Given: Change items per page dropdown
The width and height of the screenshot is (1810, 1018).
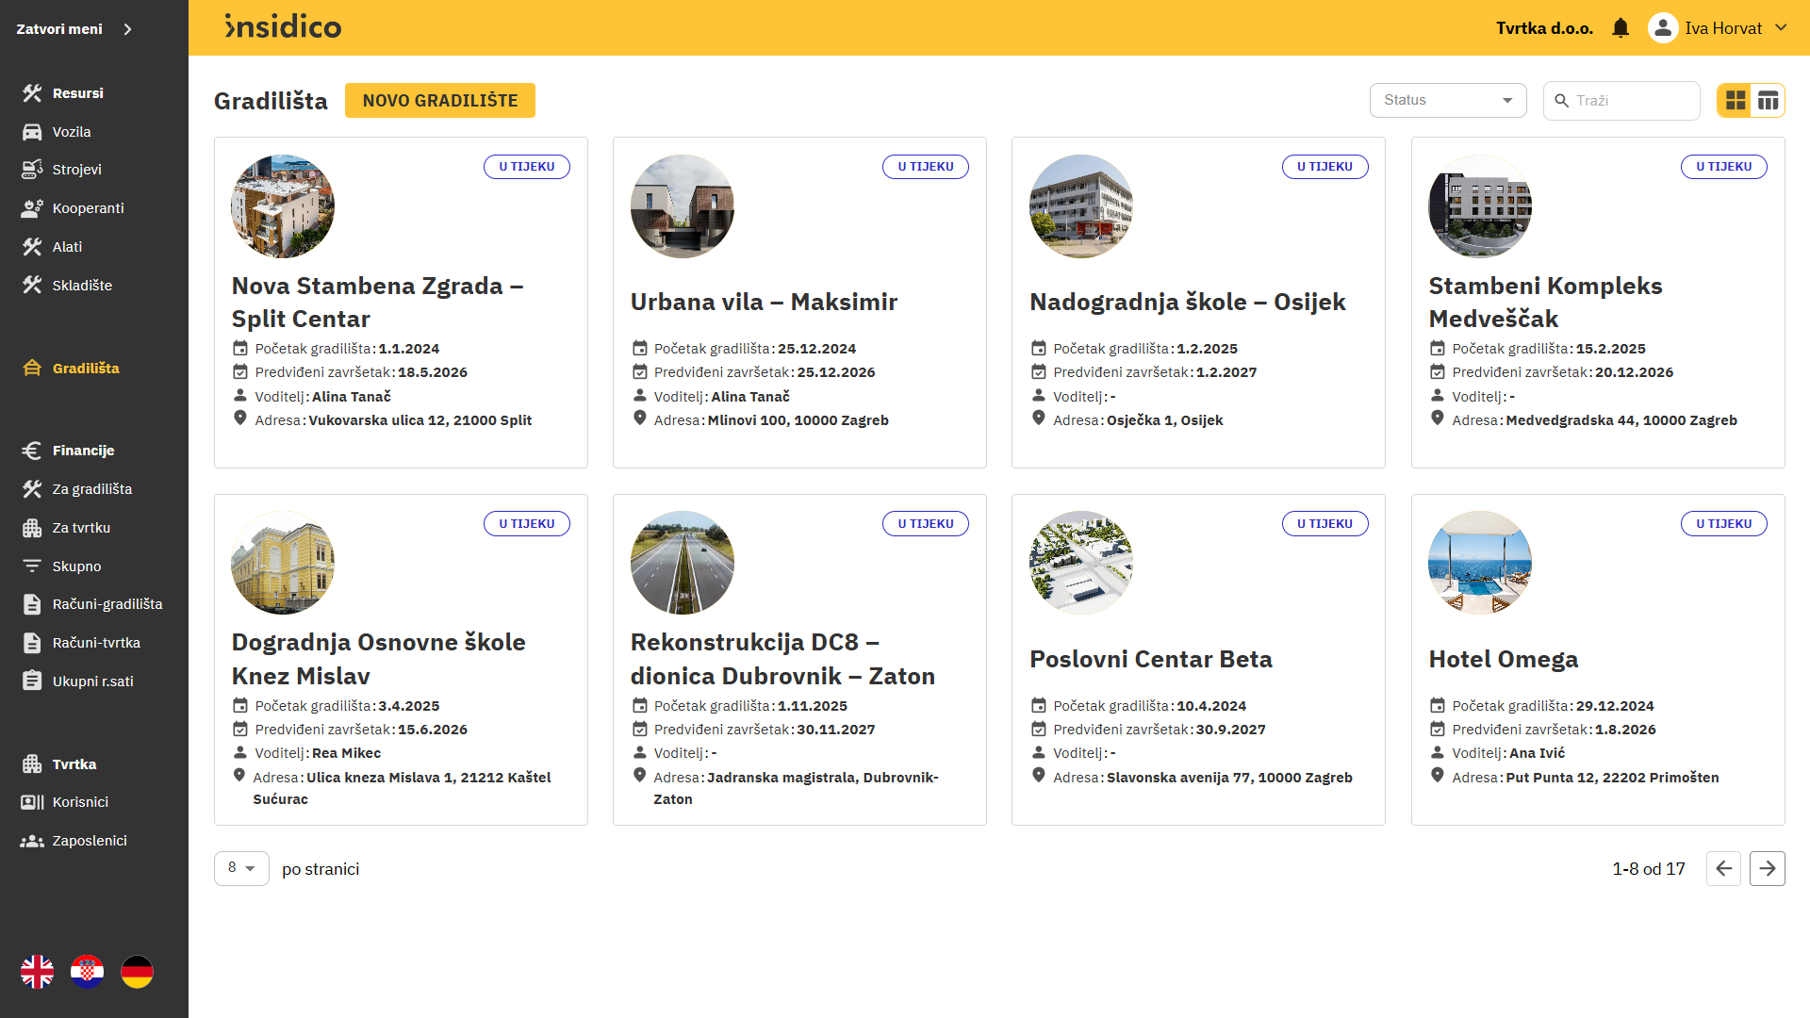Looking at the screenshot, I should [x=241, y=868].
